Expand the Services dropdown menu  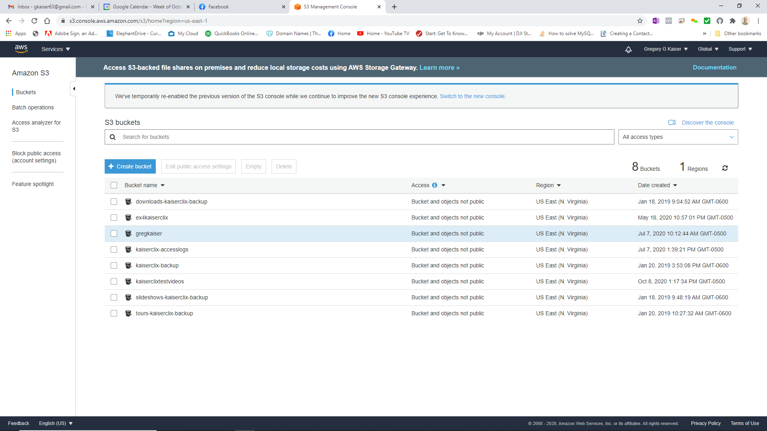pyautogui.click(x=56, y=49)
